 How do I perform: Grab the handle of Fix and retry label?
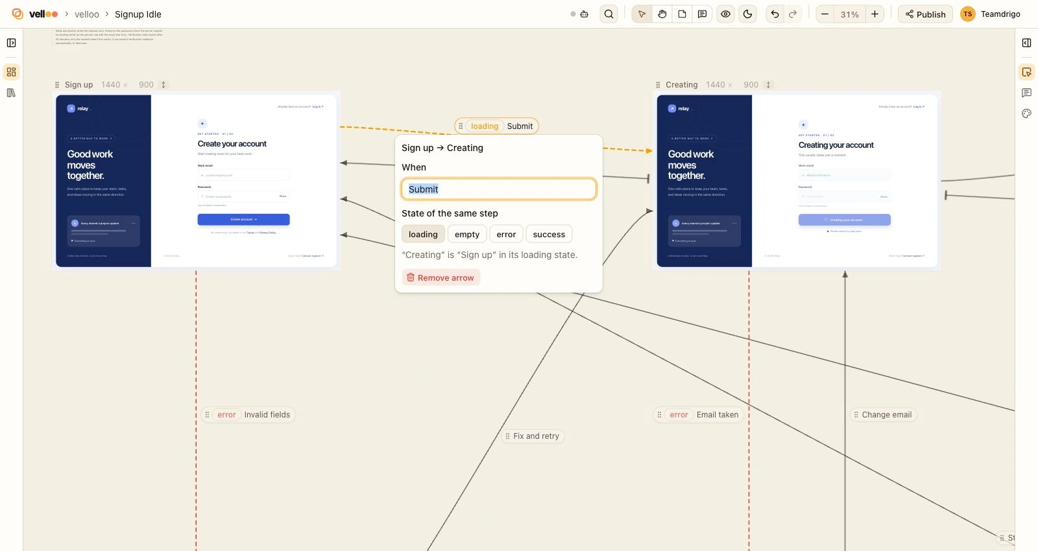[x=507, y=436]
